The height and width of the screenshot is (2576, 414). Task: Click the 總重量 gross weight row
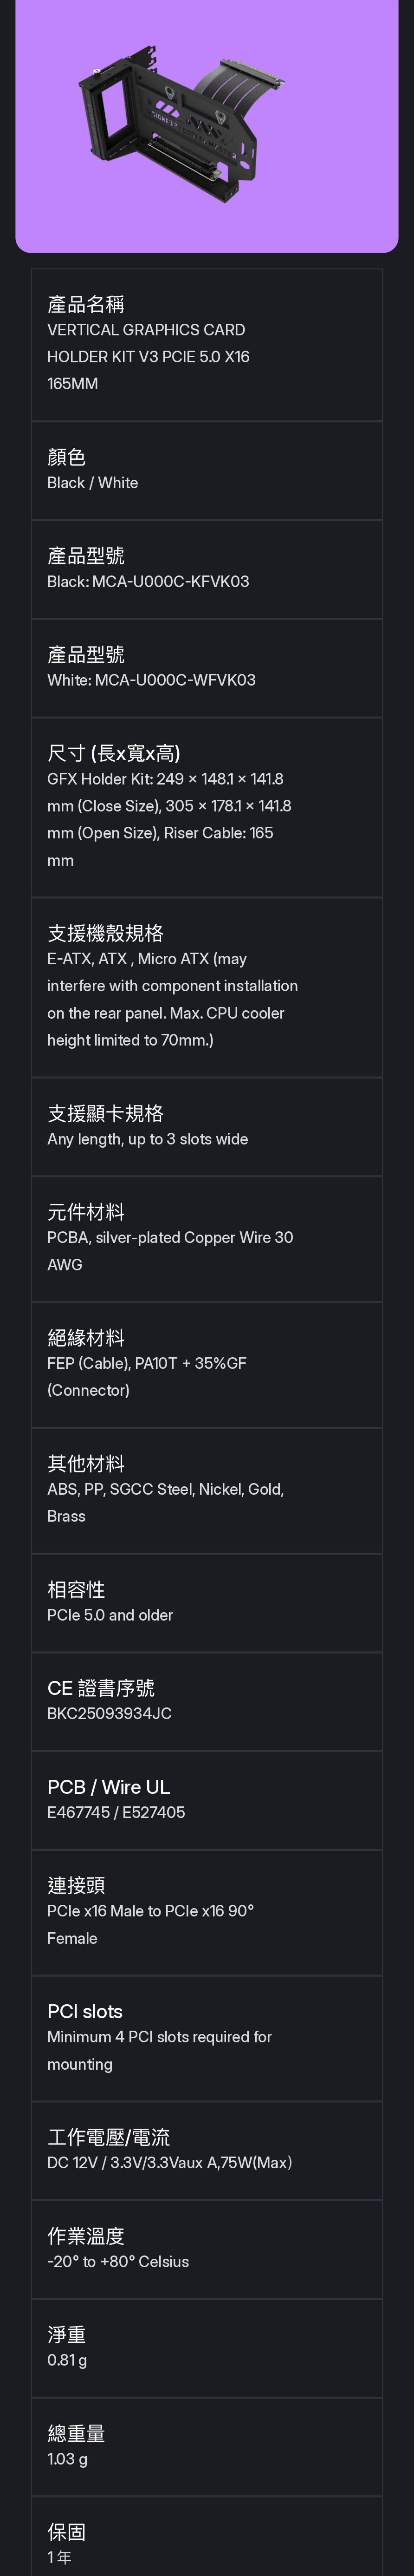[206, 2446]
